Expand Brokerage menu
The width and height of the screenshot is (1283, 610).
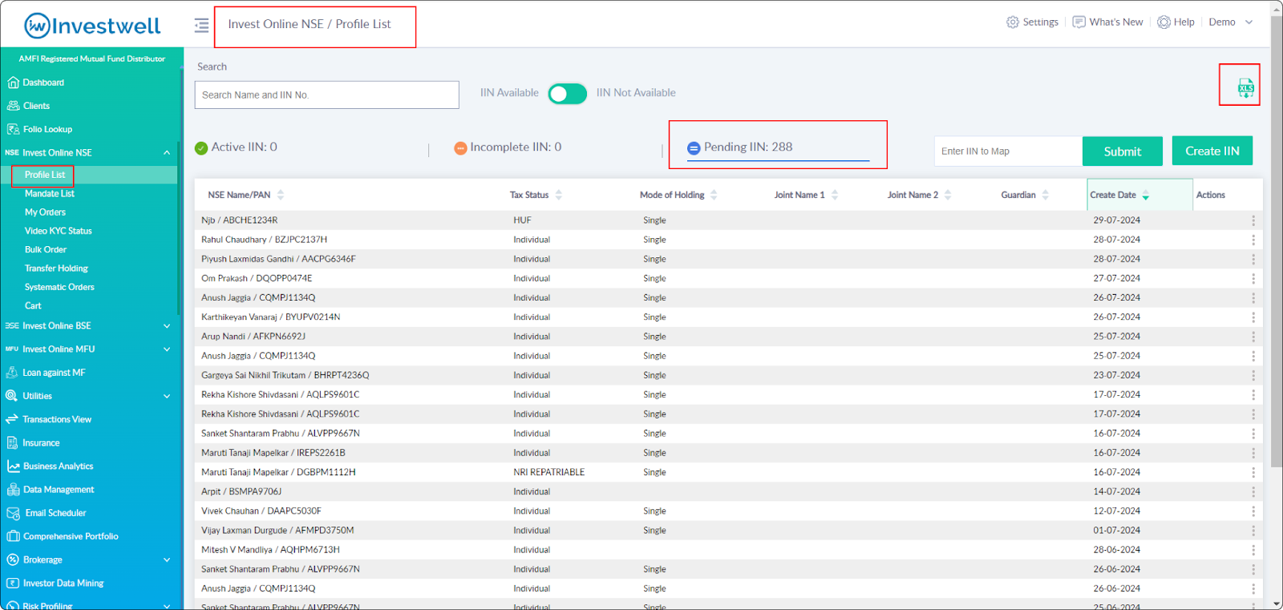pyautogui.click(x=167, y=560)
